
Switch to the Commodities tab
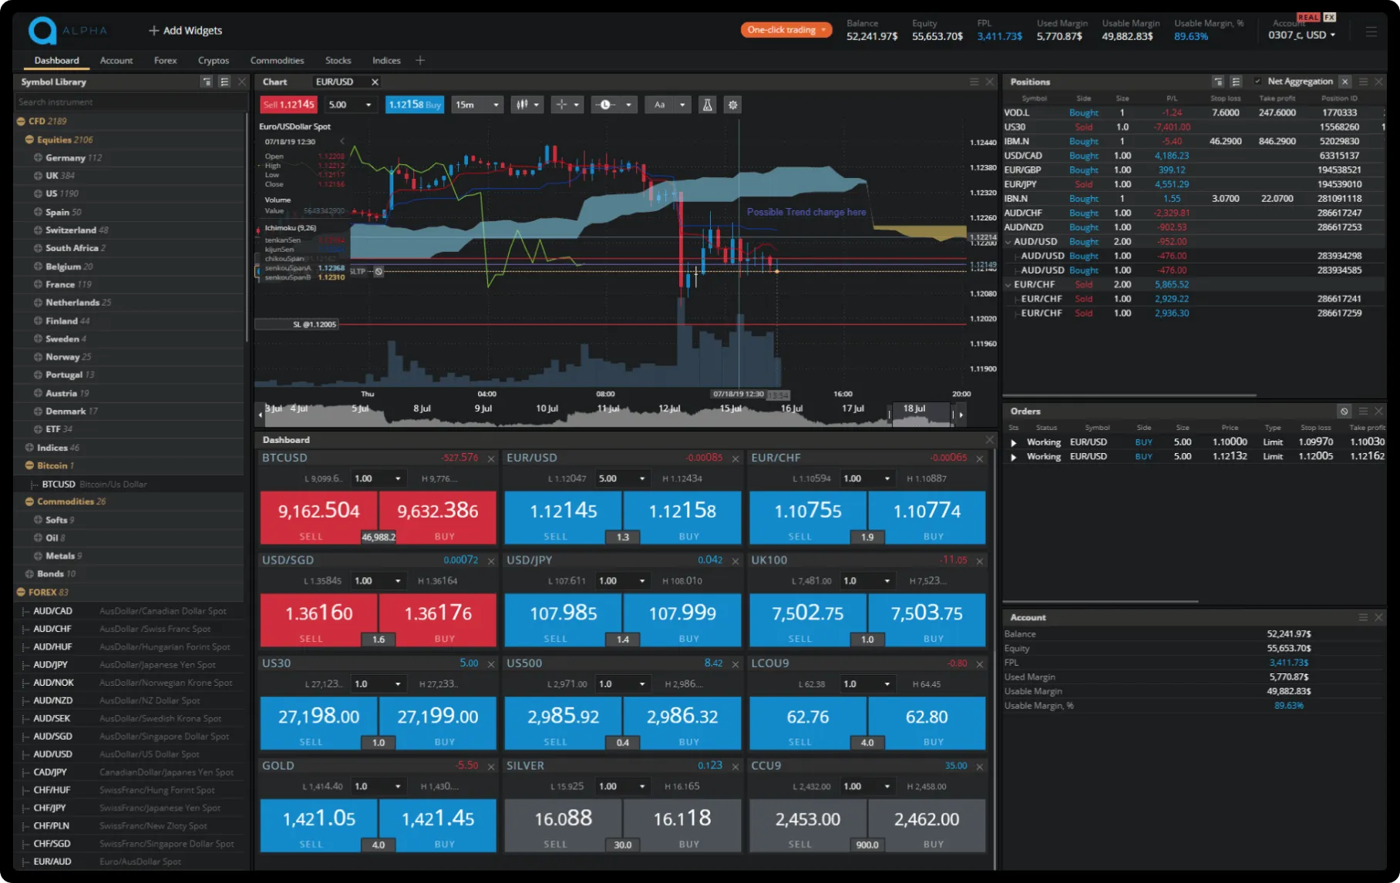pyautogui.click(x=277, y=60)
